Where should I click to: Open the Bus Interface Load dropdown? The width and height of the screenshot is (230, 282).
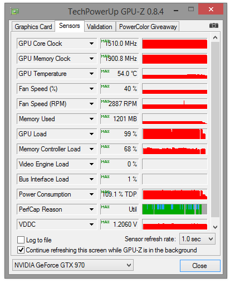coord(91,179)
